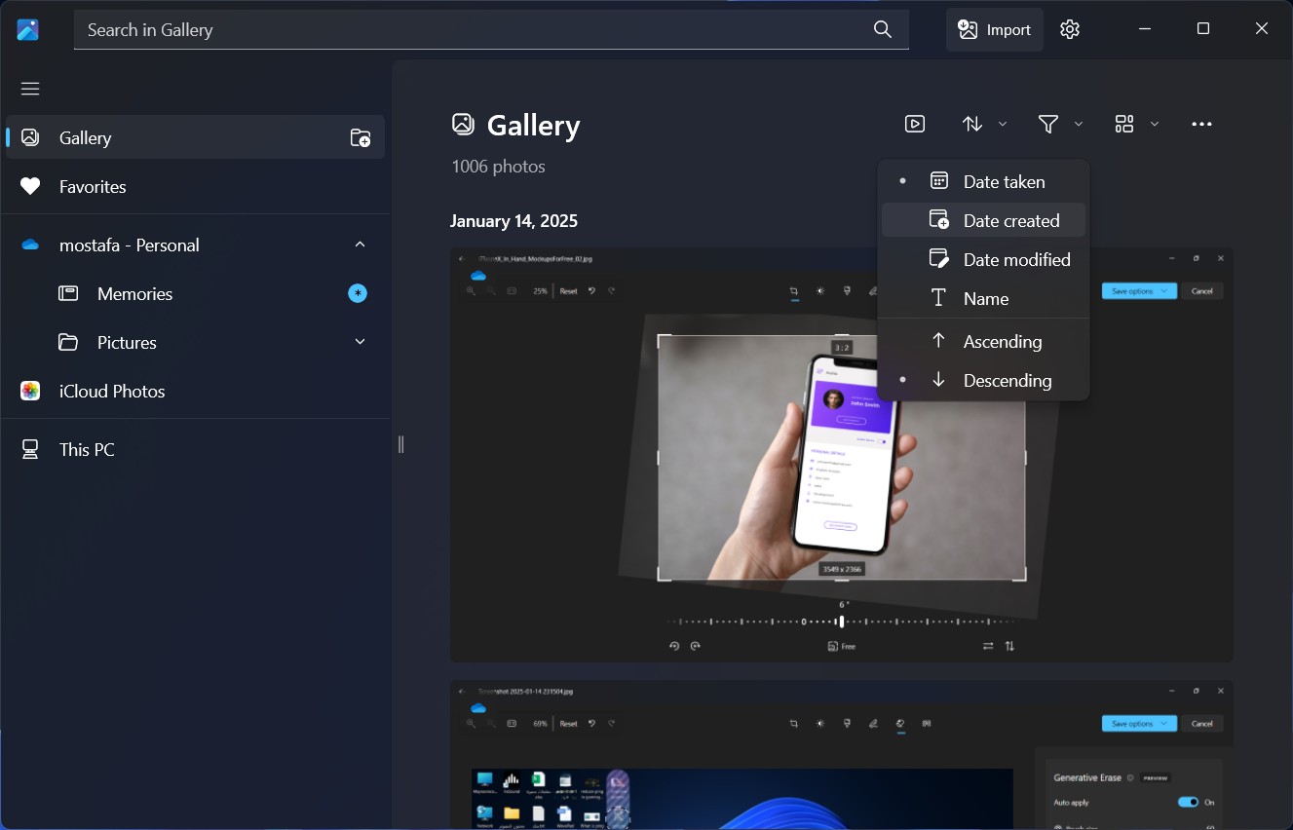Click the hamburger navigation icon
1293x830 pixels.
point(29,88)
